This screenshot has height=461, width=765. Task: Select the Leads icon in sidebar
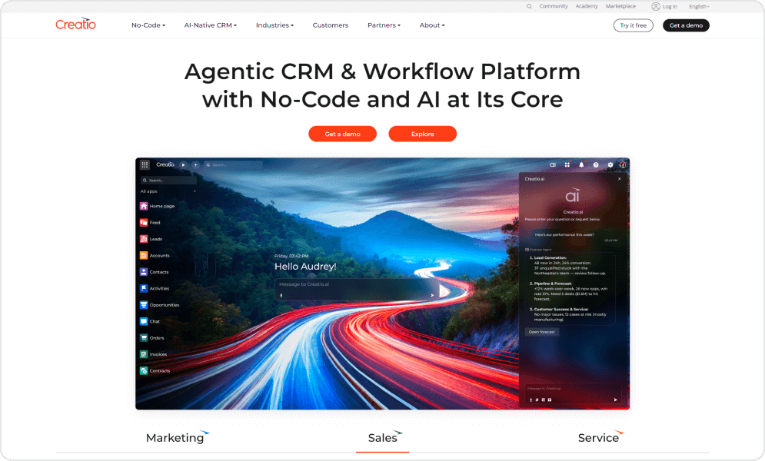[144, 239]
